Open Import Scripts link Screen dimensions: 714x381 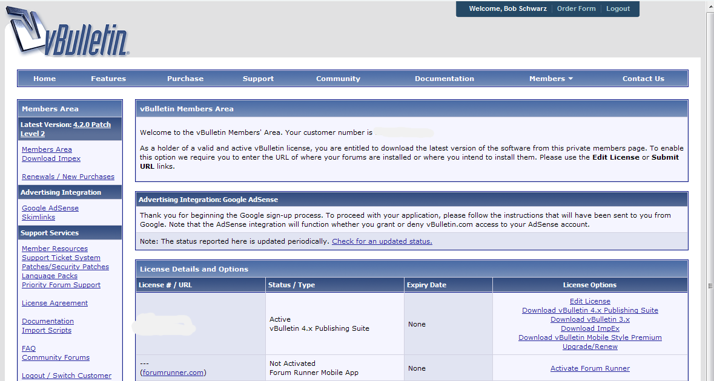(47, 330)
